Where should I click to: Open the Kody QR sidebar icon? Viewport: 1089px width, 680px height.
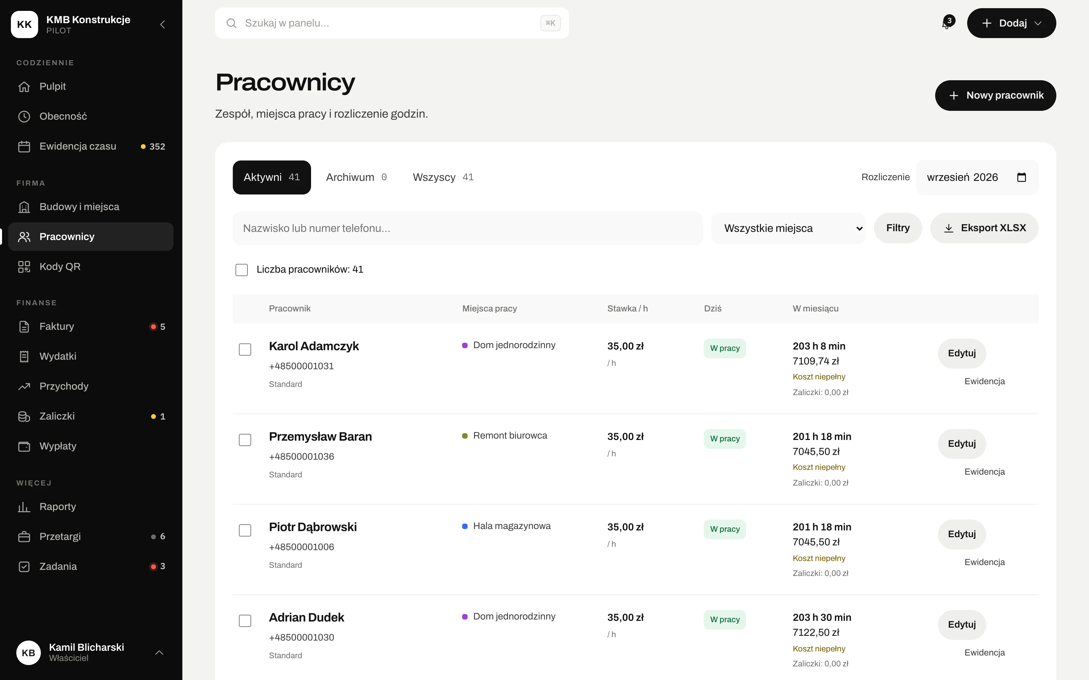tap(24, 267)
